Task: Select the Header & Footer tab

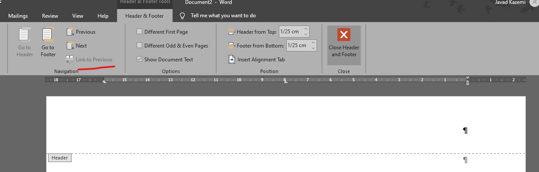Action: (145, 16)
